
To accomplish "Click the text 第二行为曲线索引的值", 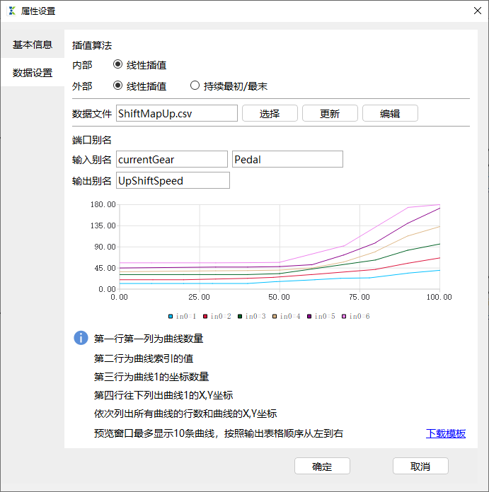I will coord(144,358).
